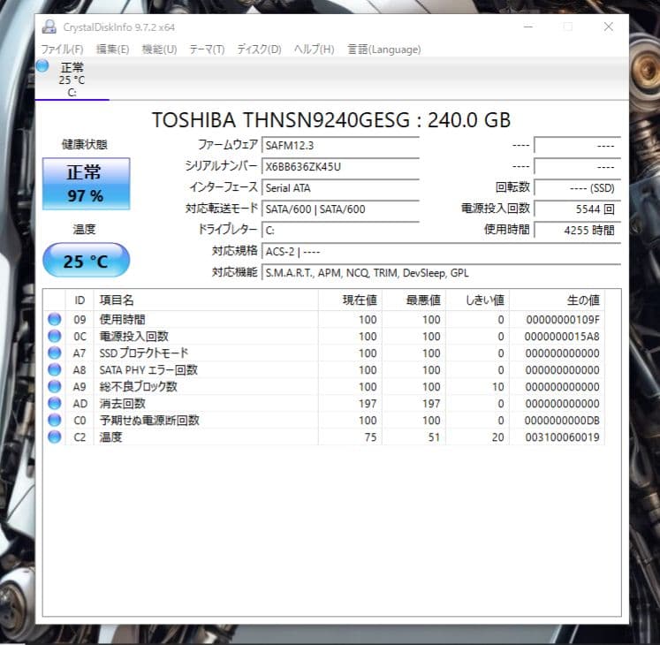660x645 pixels.
Task: Click the drive letter field C:
Action: (x=340, y=231)
